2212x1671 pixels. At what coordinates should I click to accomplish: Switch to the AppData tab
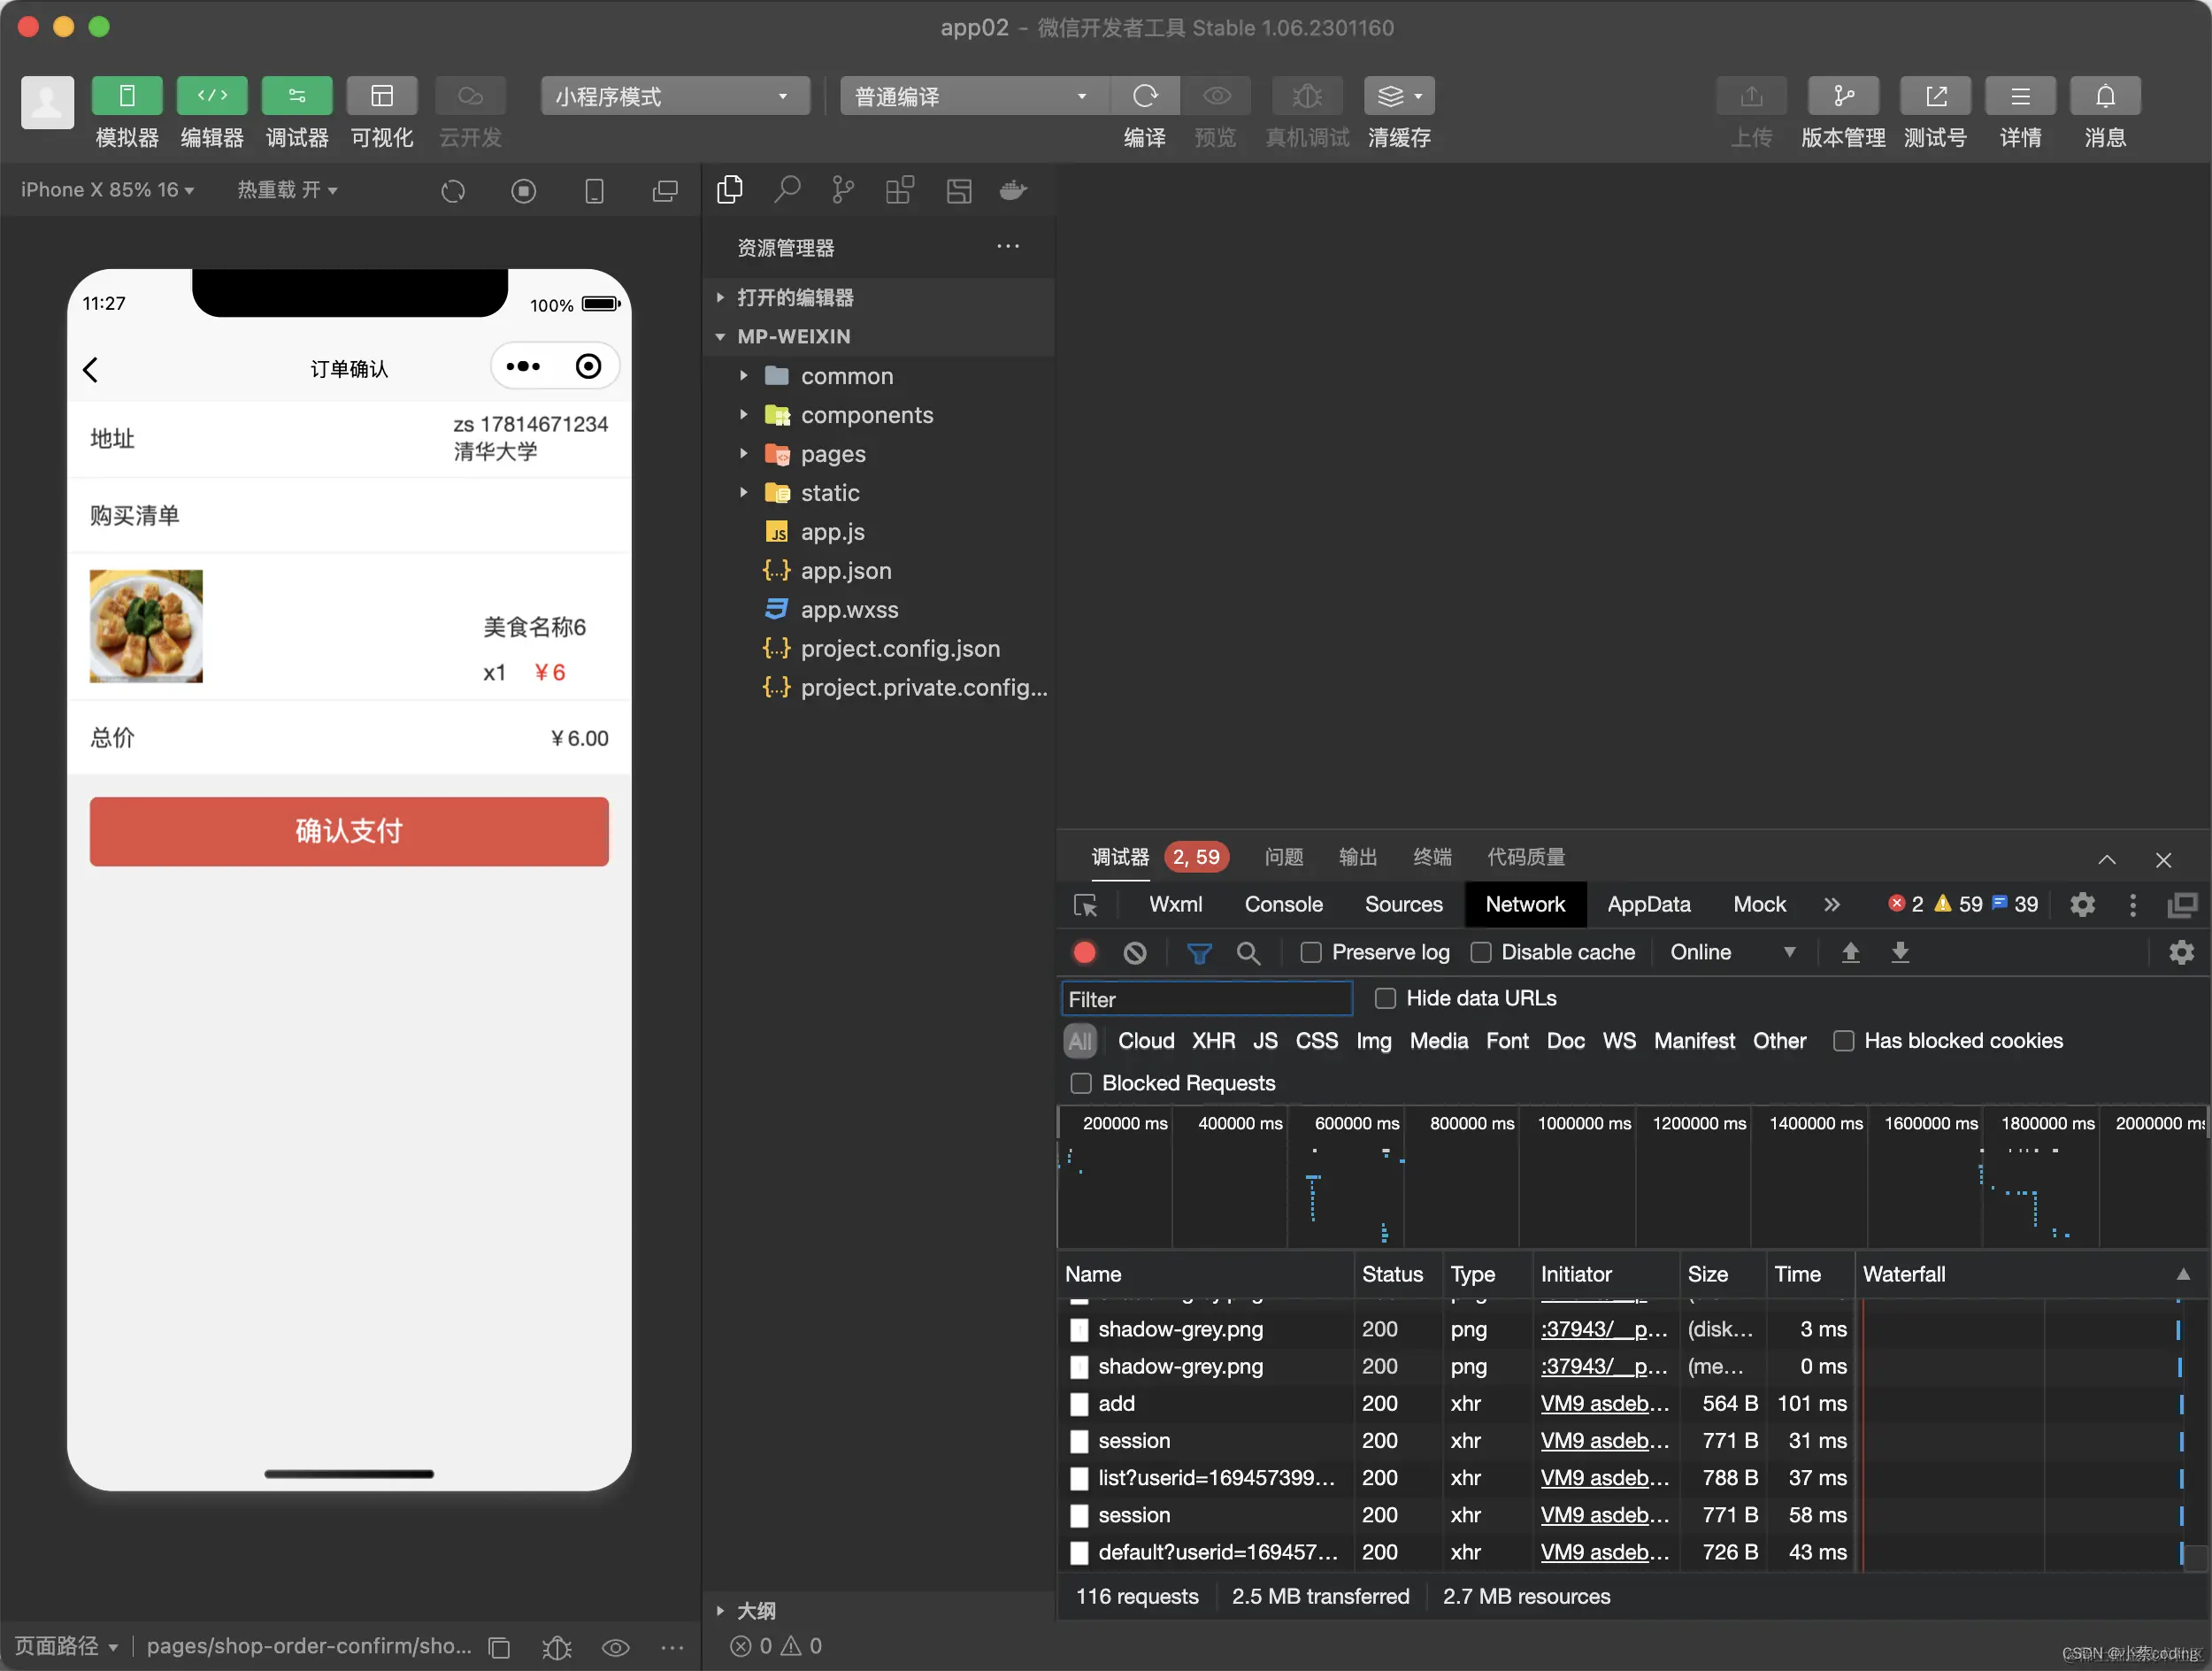1648,904
